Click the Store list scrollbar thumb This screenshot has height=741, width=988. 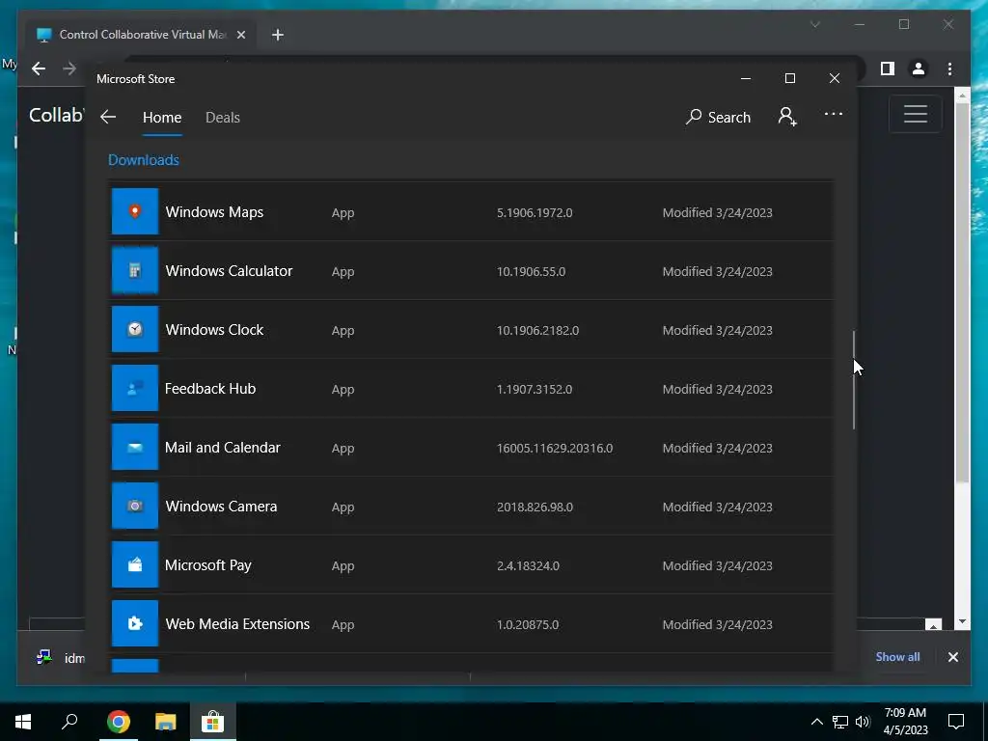tap(854, 380)
